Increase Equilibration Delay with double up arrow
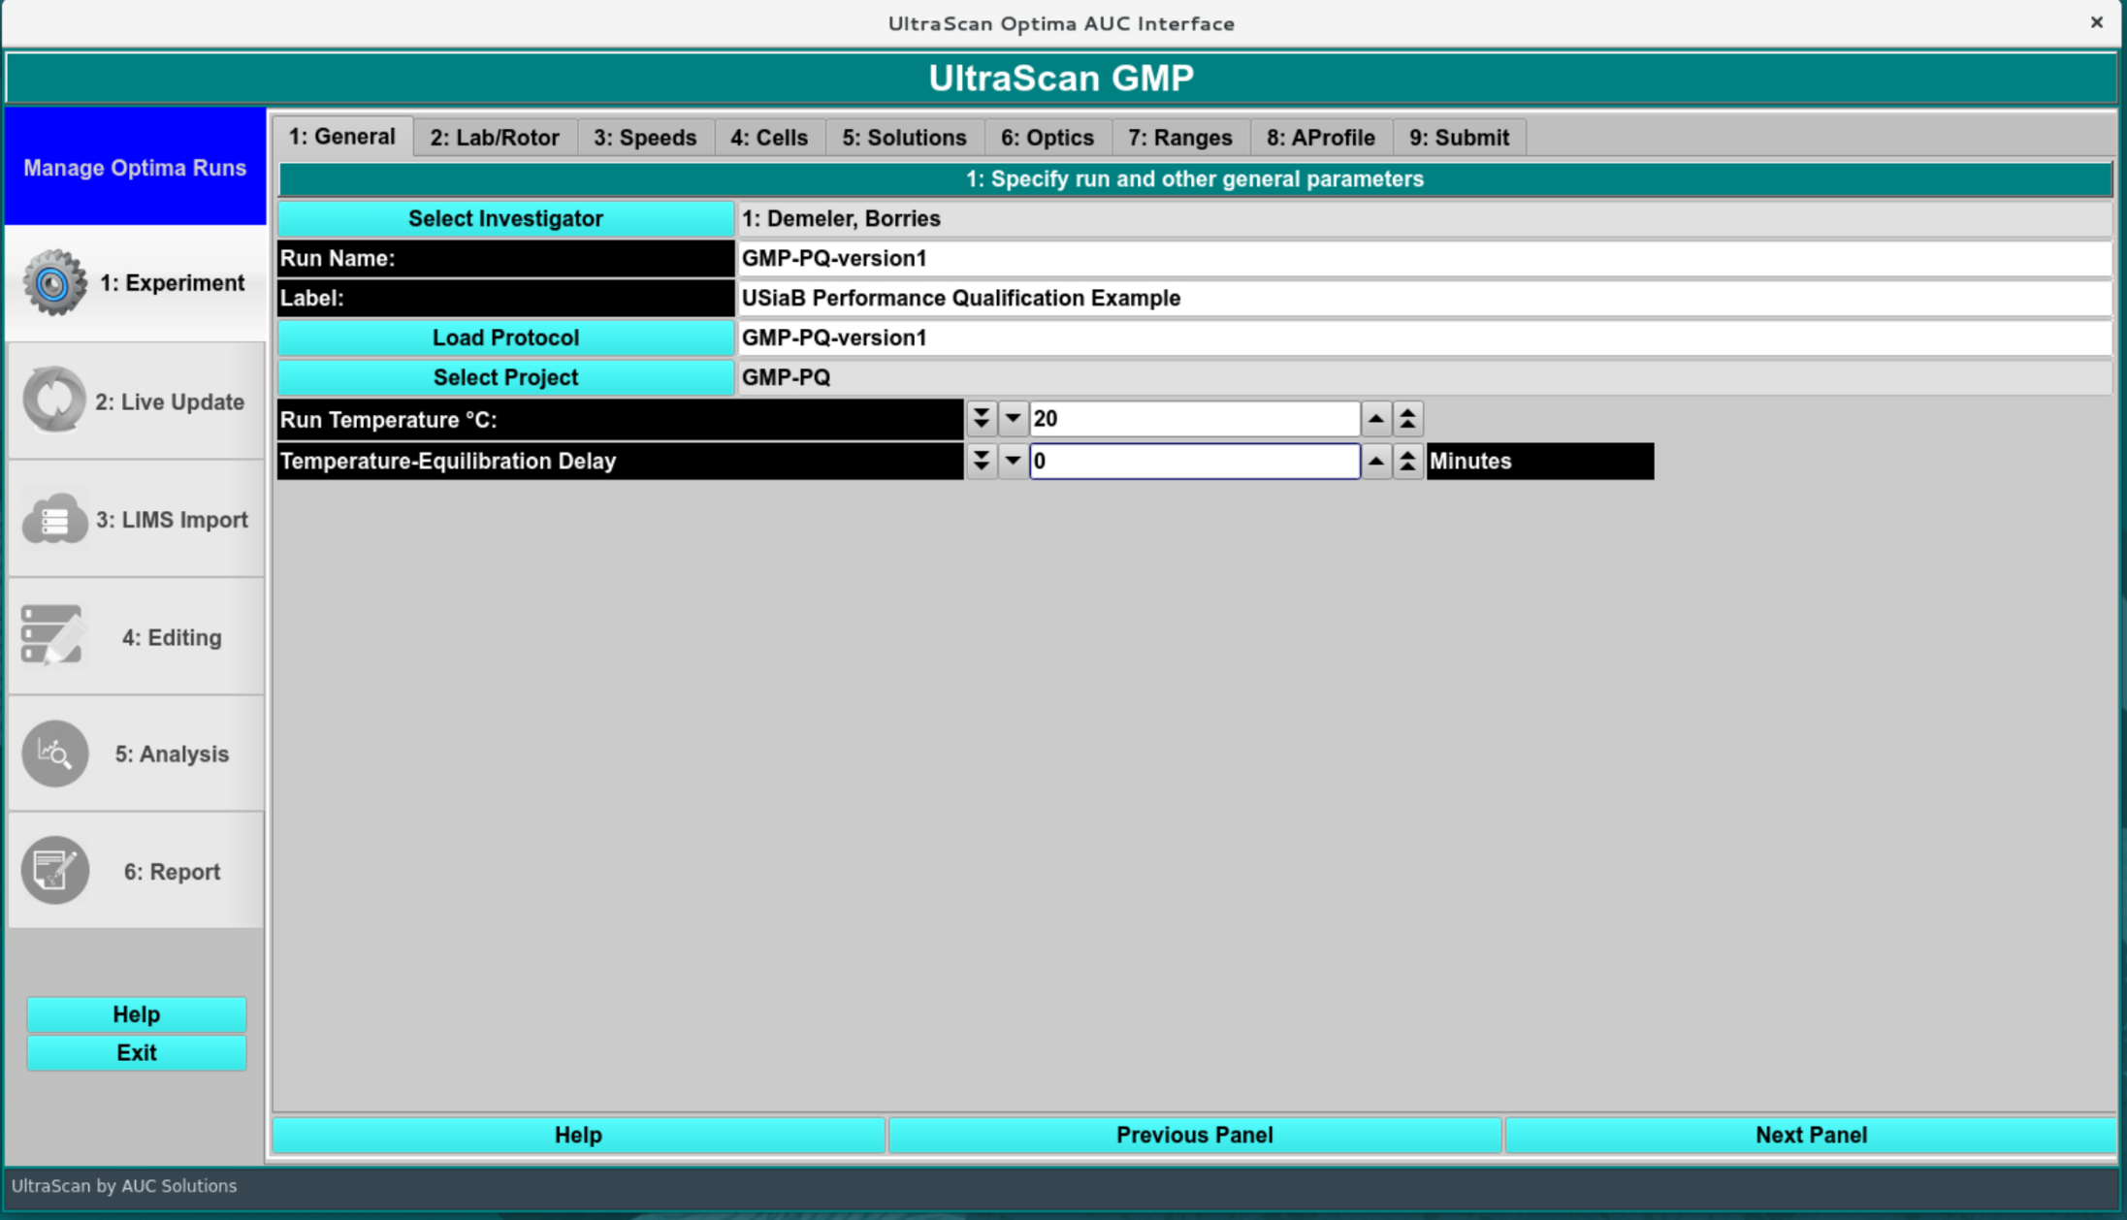This screenshot has height=1220, width=2127. coord(1407,462)
